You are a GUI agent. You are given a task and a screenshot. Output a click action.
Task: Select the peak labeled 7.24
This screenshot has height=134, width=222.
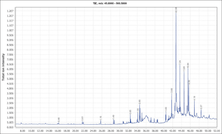click(180, 63)
